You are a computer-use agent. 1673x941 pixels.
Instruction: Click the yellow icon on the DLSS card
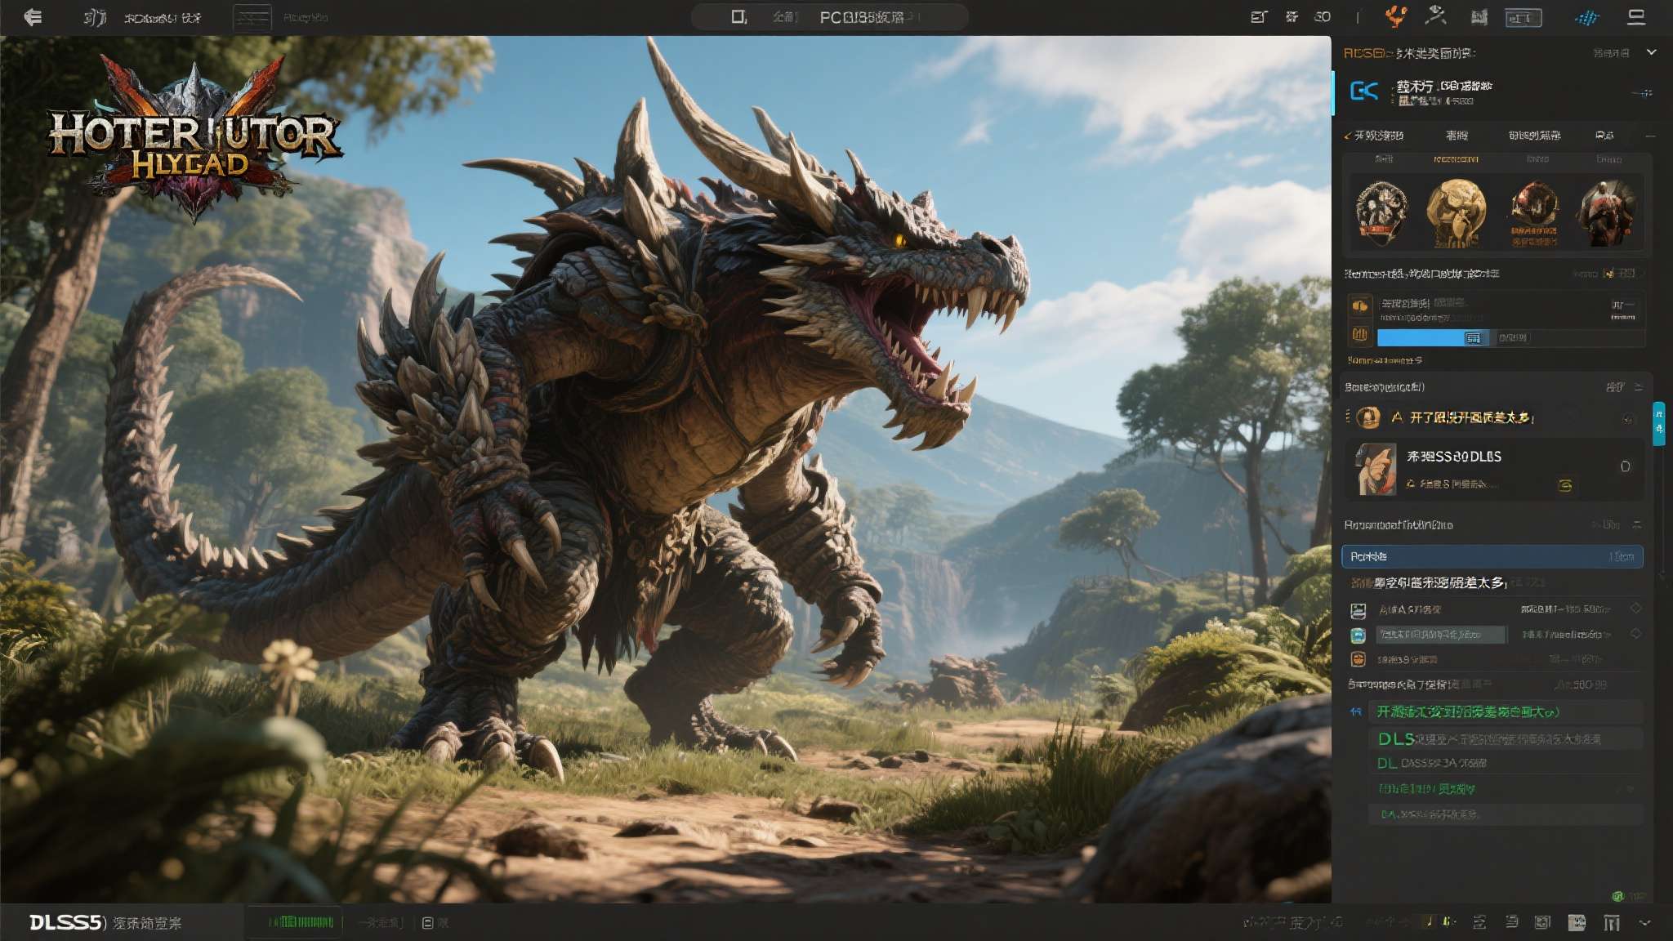tap(1564, 485)
